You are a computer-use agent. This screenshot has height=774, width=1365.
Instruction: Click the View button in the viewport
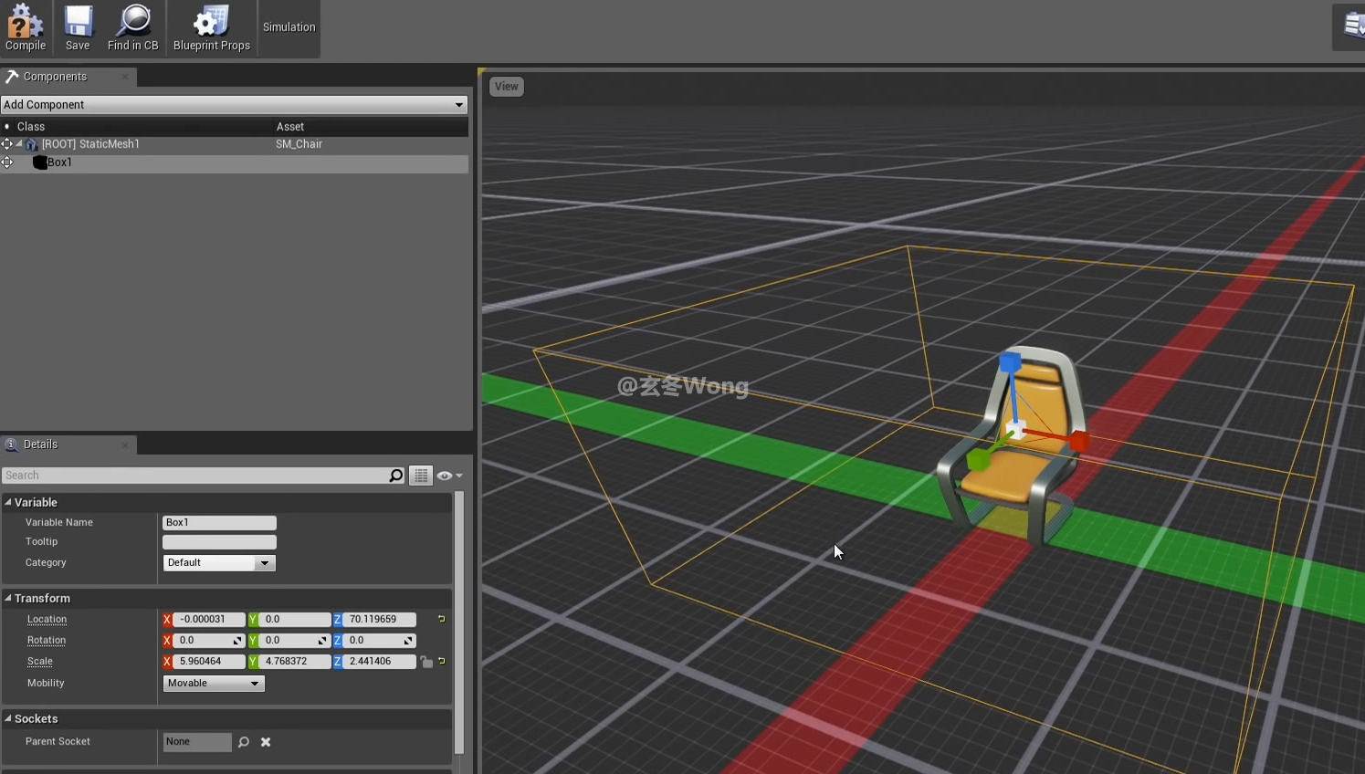pyautogui.click(x=506, y=87)
